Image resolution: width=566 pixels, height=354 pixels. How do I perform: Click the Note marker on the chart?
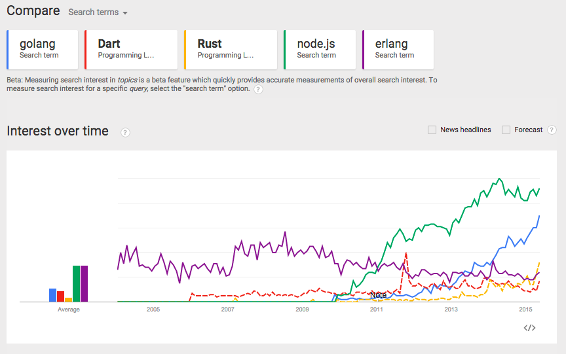pos(378,295)
